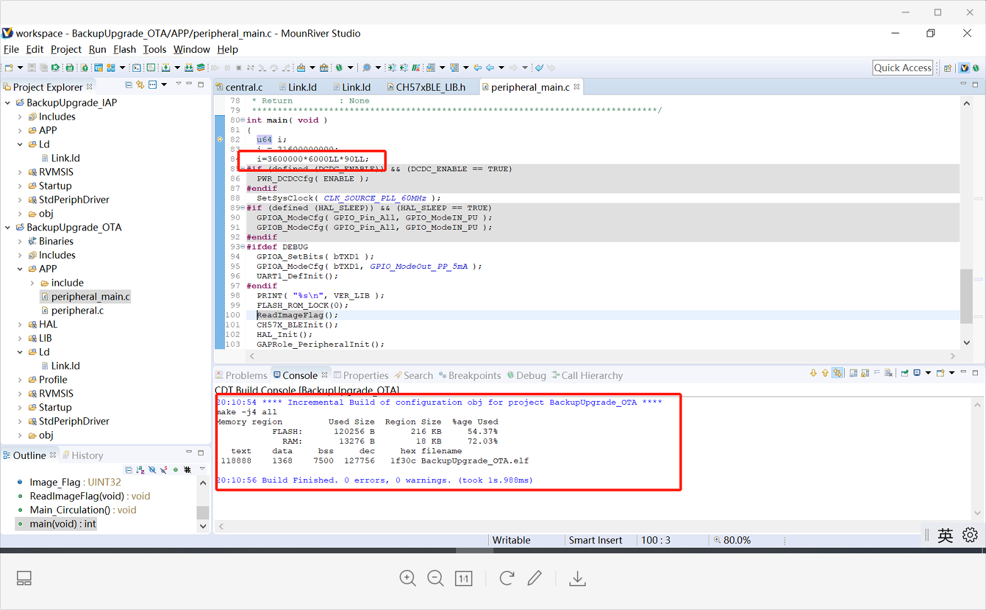Close the peripheral_main.c editor tab
This screenshot has width=986, height=610.
click(576, 87)
